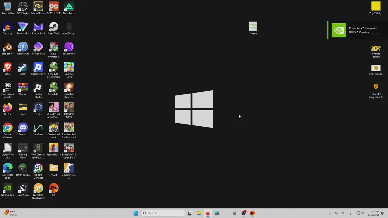Select the SteamTools desktop icon
This screenshot has width=388, height=218.
tap(54, 28)
